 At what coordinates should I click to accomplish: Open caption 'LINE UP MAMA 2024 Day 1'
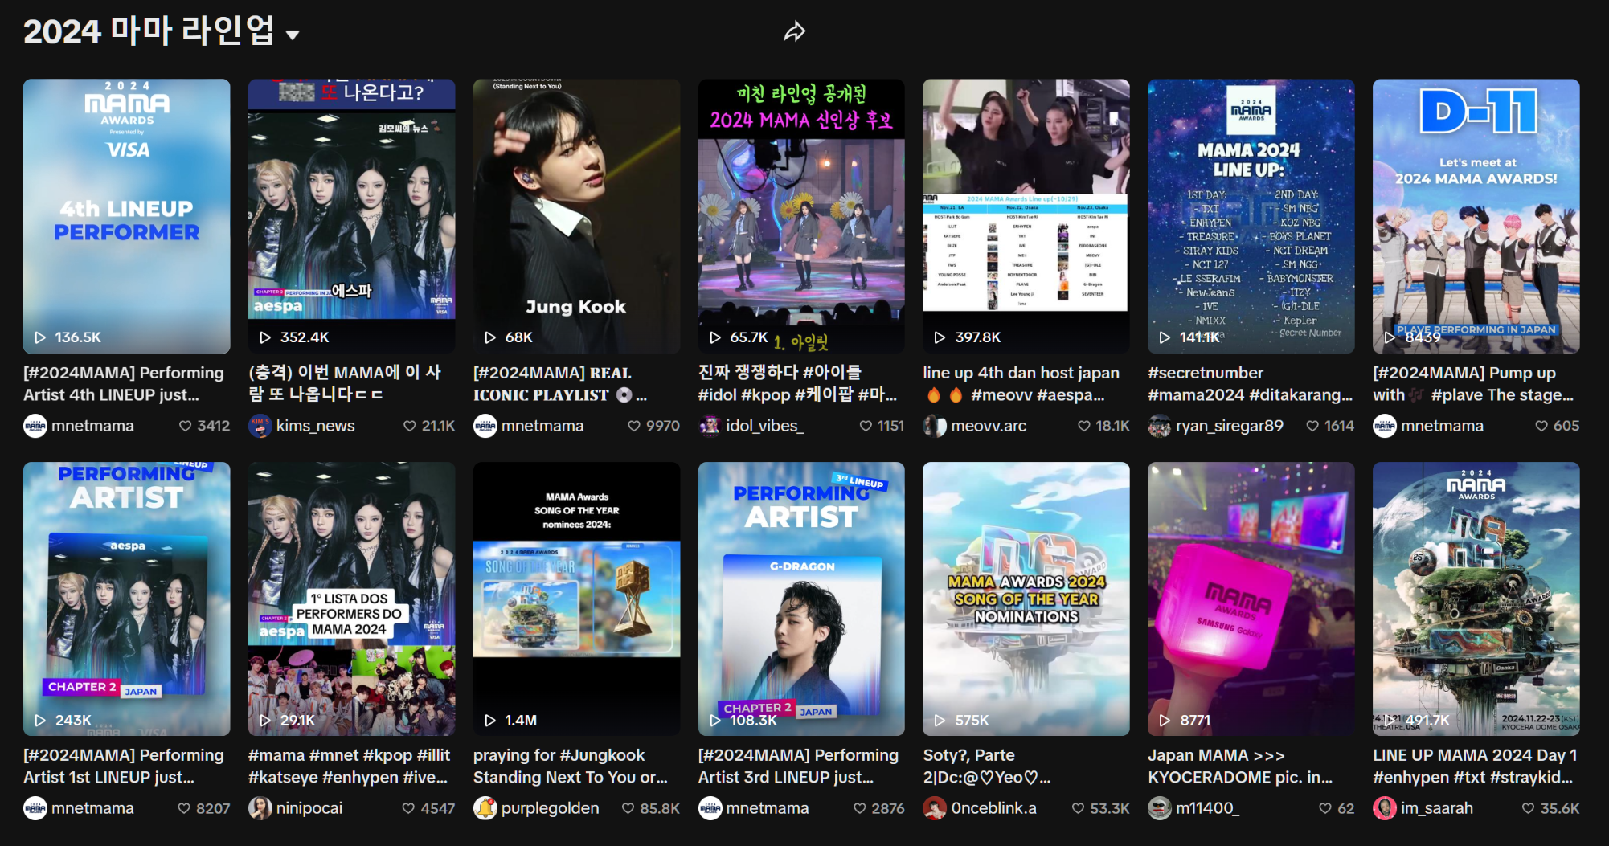(x=1475, y=755)
